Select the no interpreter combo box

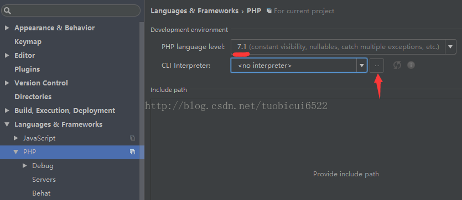[299, 66]
